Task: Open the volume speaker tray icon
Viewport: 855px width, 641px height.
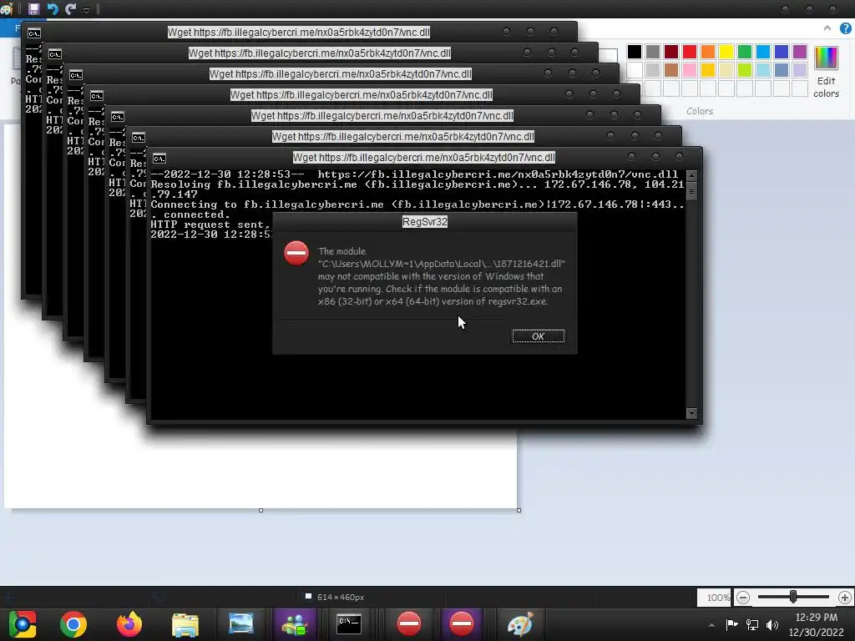Action: 772,624
